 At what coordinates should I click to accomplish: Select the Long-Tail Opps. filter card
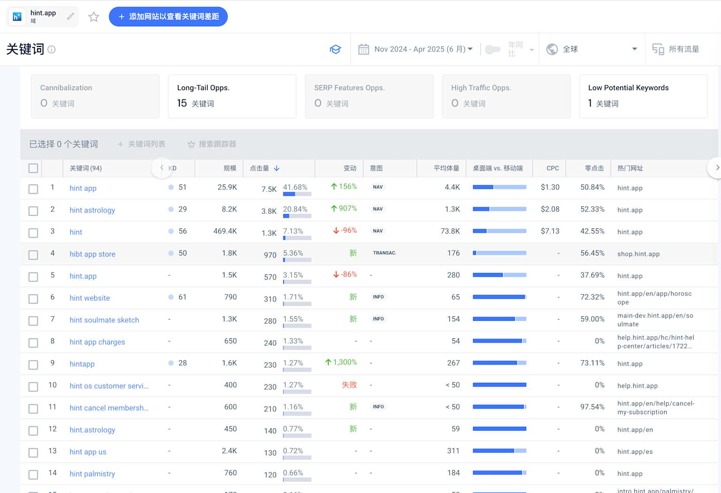point(232,96)
